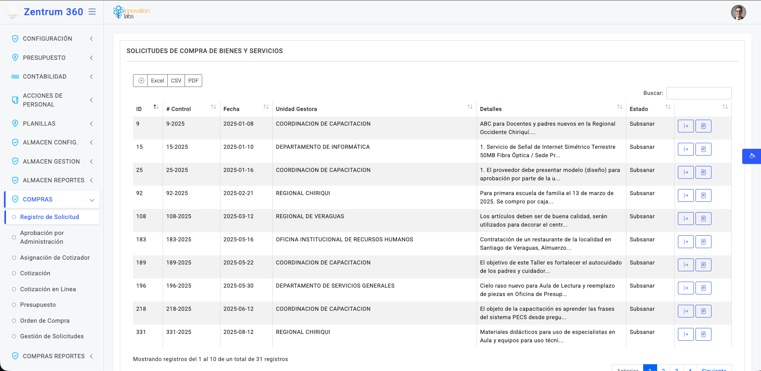Export table to Excel
The height and width of the screenshot is (371, 761).
tap(157, 81)
